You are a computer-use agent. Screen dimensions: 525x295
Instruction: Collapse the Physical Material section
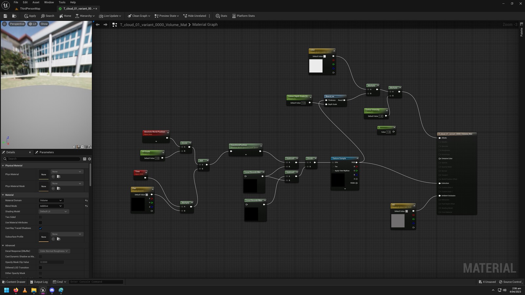(x=3, y=166)
